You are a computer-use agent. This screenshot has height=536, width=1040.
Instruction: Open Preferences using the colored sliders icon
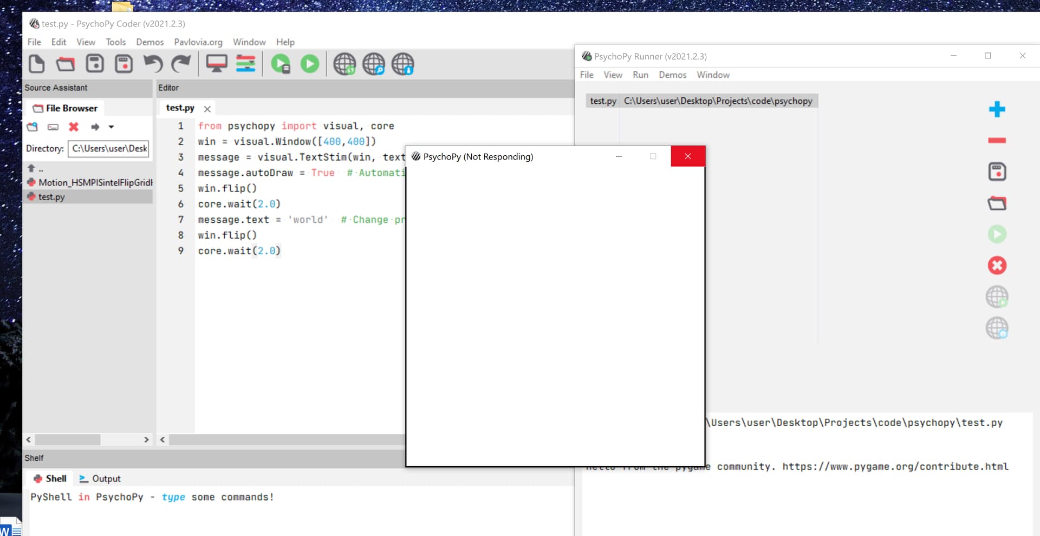[245, 64]
